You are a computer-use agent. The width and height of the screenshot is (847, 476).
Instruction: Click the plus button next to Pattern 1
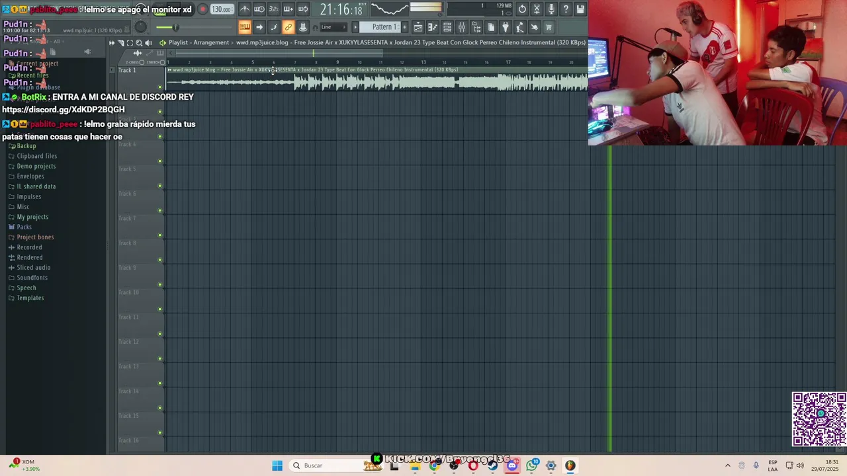pyautogui.click(x=405, y=27)
